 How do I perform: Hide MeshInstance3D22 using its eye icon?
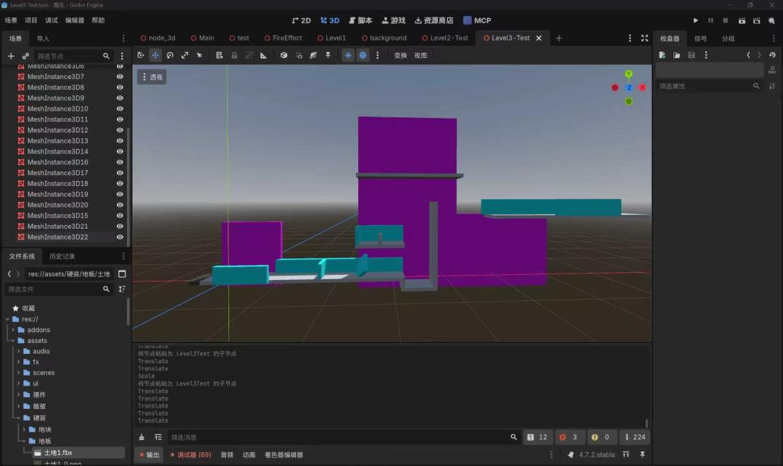[120, 237]
